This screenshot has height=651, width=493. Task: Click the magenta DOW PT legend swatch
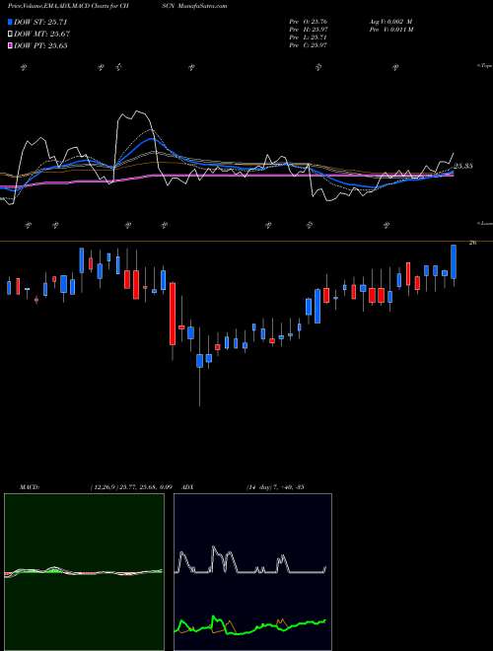point(11,45)
